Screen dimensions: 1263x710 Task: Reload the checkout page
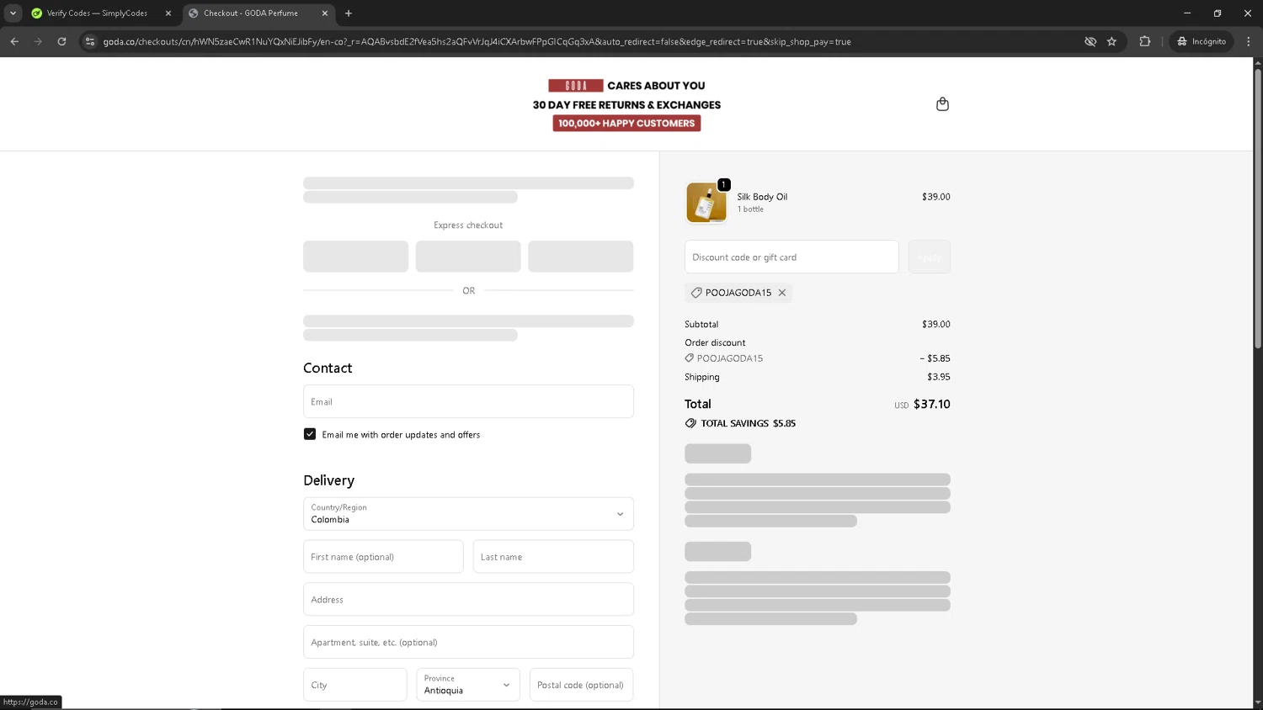point(61,41)
